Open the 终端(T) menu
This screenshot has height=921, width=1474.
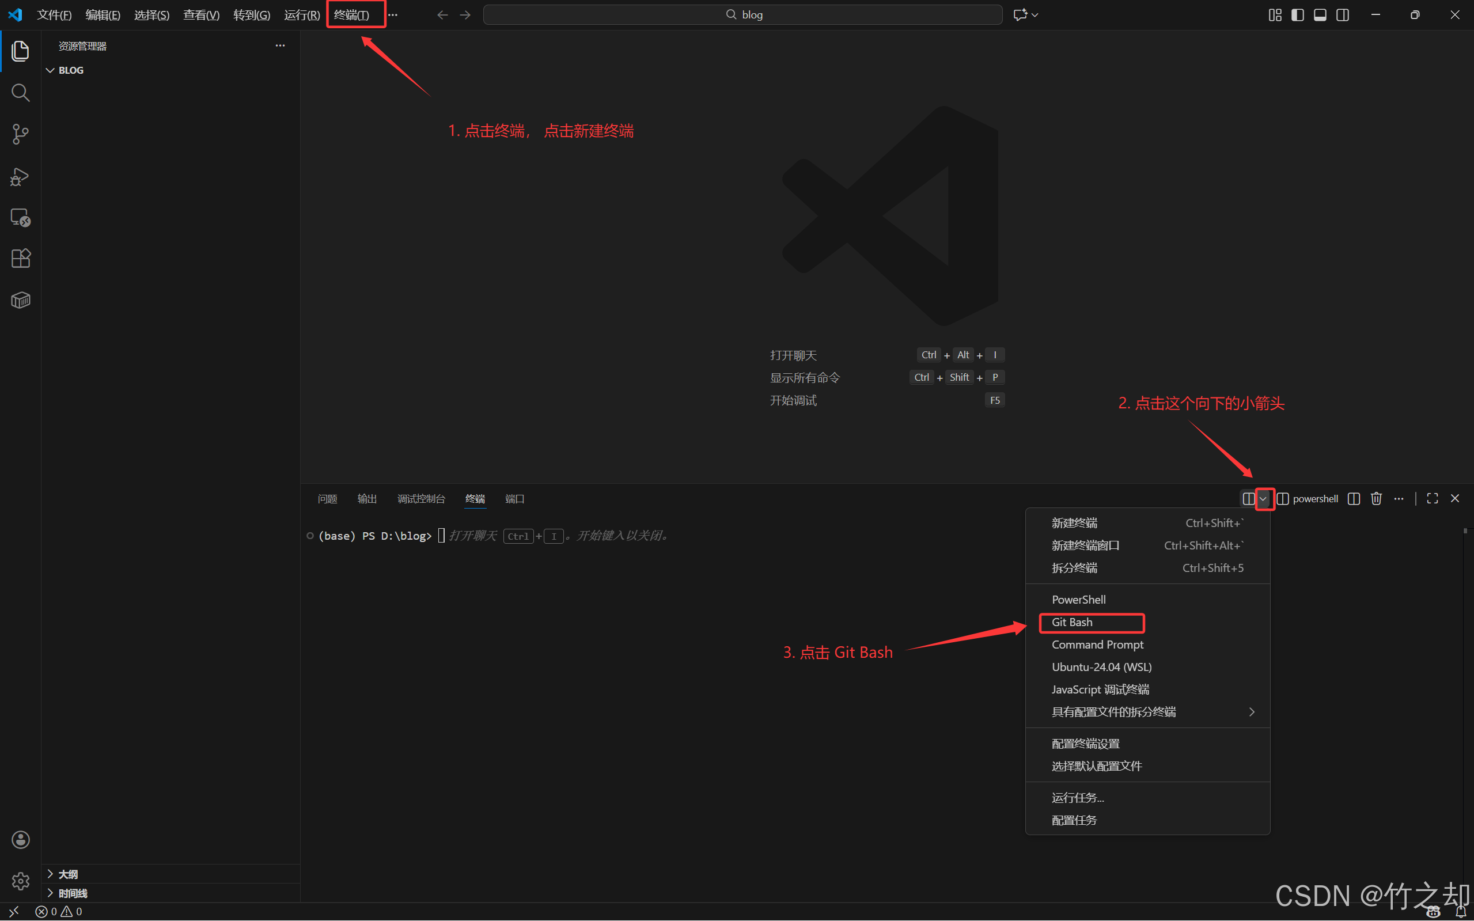[351, 14]
